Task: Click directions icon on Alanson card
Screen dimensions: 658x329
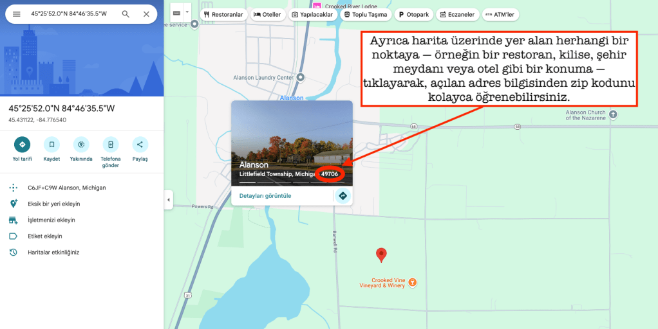Action: pos(343,195)
